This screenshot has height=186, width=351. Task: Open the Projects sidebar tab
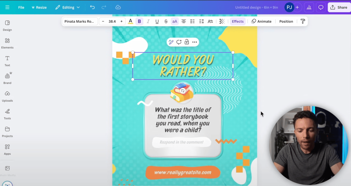point(7,132)
